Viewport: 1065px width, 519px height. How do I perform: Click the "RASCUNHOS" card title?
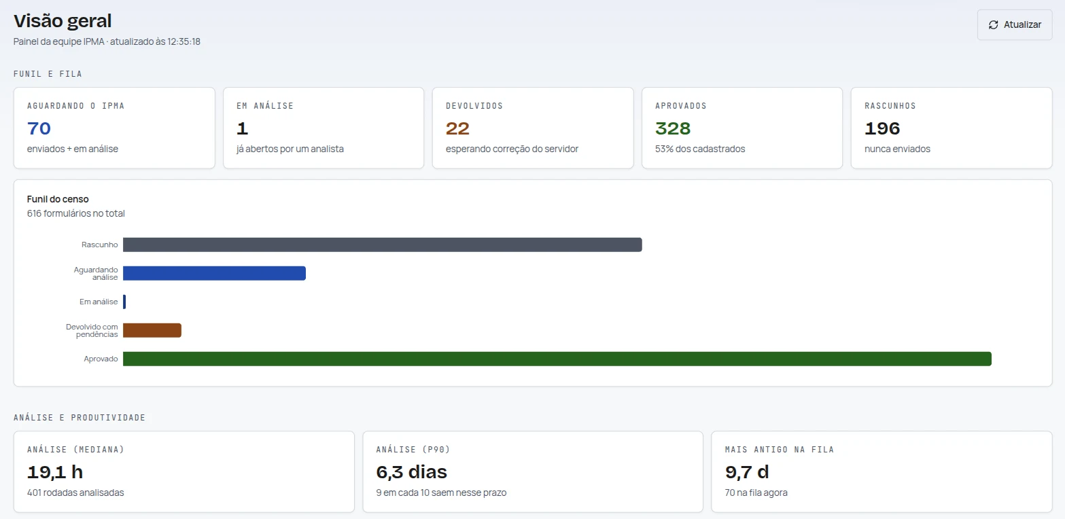click(x=890, y=106)
